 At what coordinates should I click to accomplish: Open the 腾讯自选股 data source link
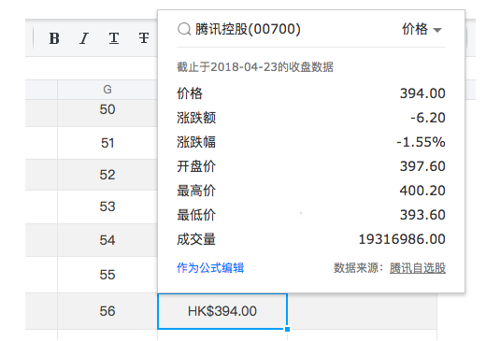(x=418, y=268)
